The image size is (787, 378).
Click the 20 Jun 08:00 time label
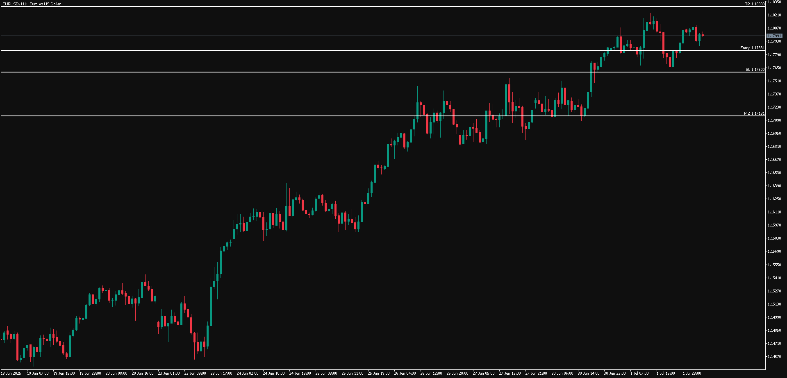(116, 373)
